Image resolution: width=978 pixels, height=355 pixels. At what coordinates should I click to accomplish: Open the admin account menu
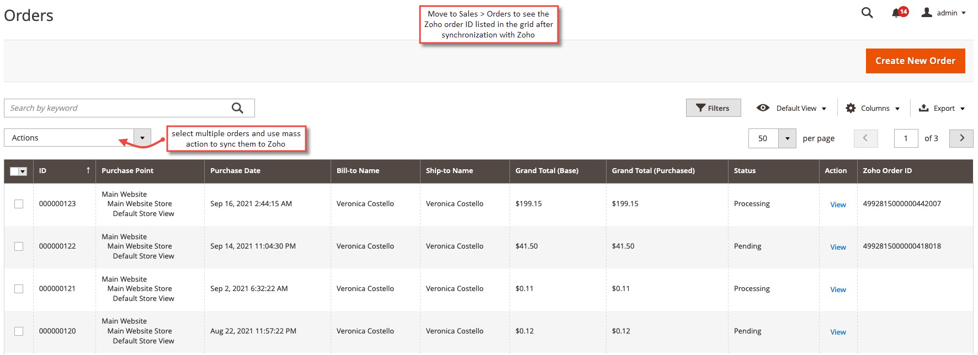pyautogui.click(x=944, y=13)
